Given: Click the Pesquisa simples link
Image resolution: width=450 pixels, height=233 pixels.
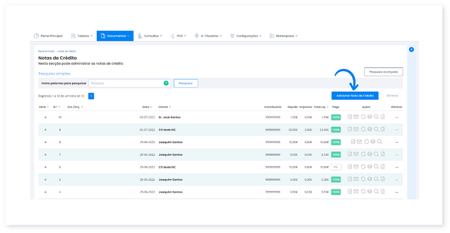Looking at the screenshot, I should 54,74.
